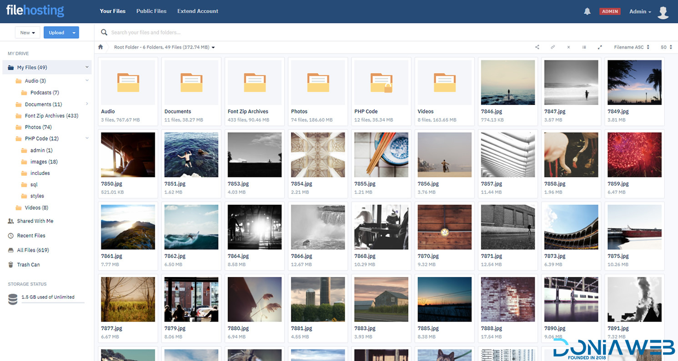Select images (18) folder in tree
This screenshot has height=361, width=678.
[44, 162]
